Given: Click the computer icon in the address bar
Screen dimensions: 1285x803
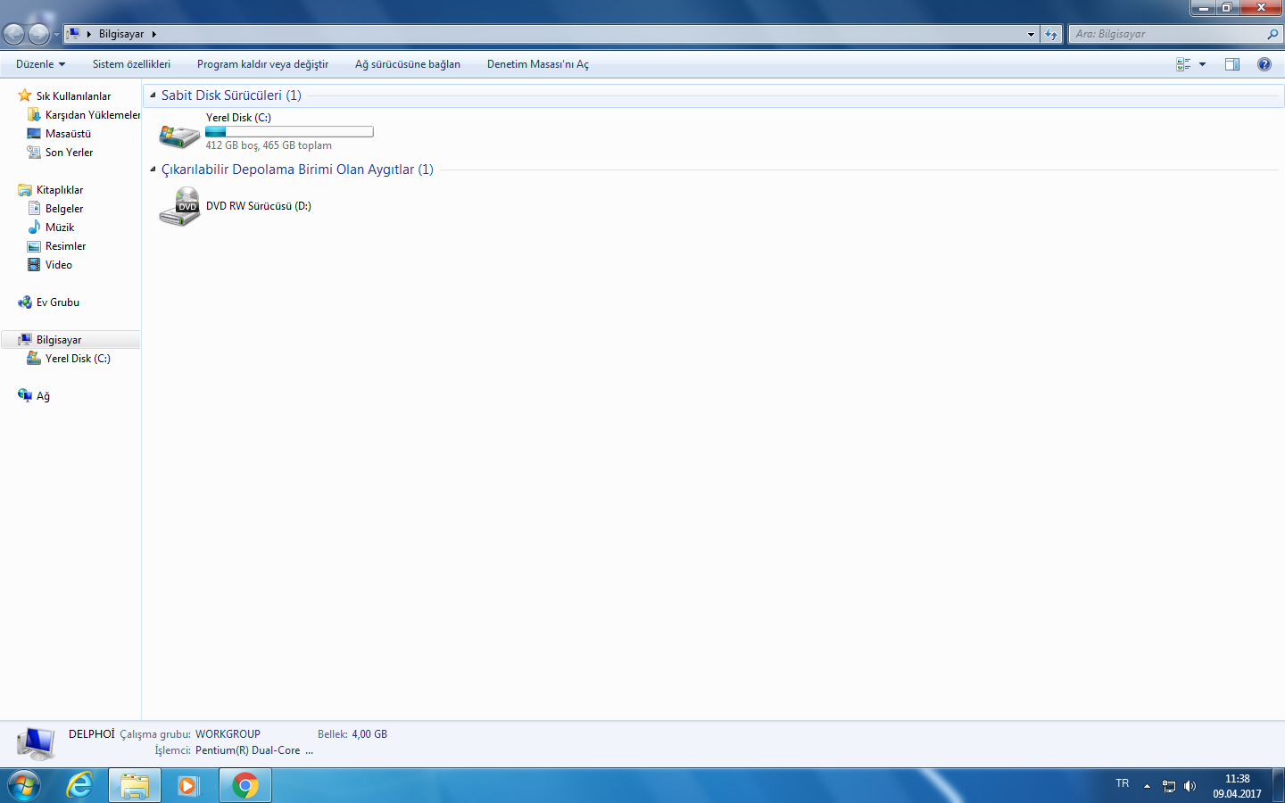Looking at the screenshot, I should tap(74, 34).
